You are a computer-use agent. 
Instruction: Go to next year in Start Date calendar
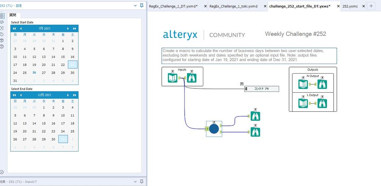(74, 29)
